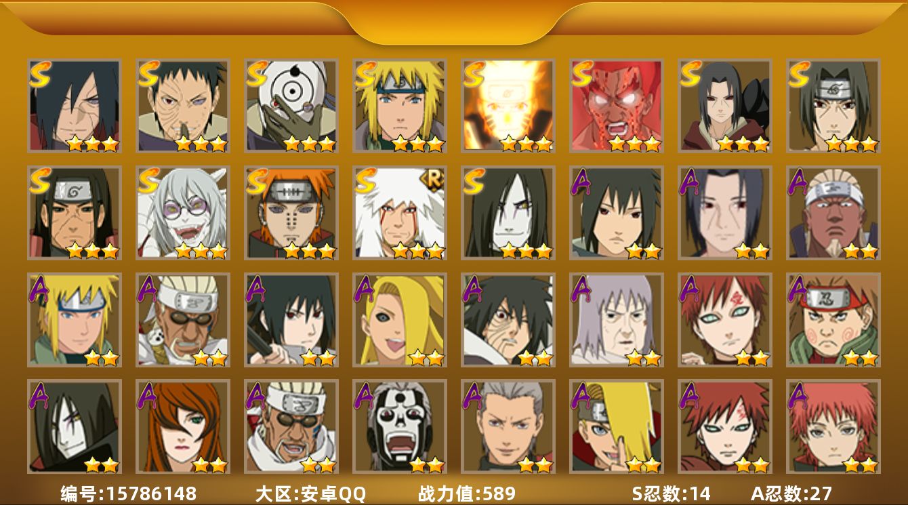
Task: Choose laughing blonde Deidara with open mouth
Action: click(400, 320)
